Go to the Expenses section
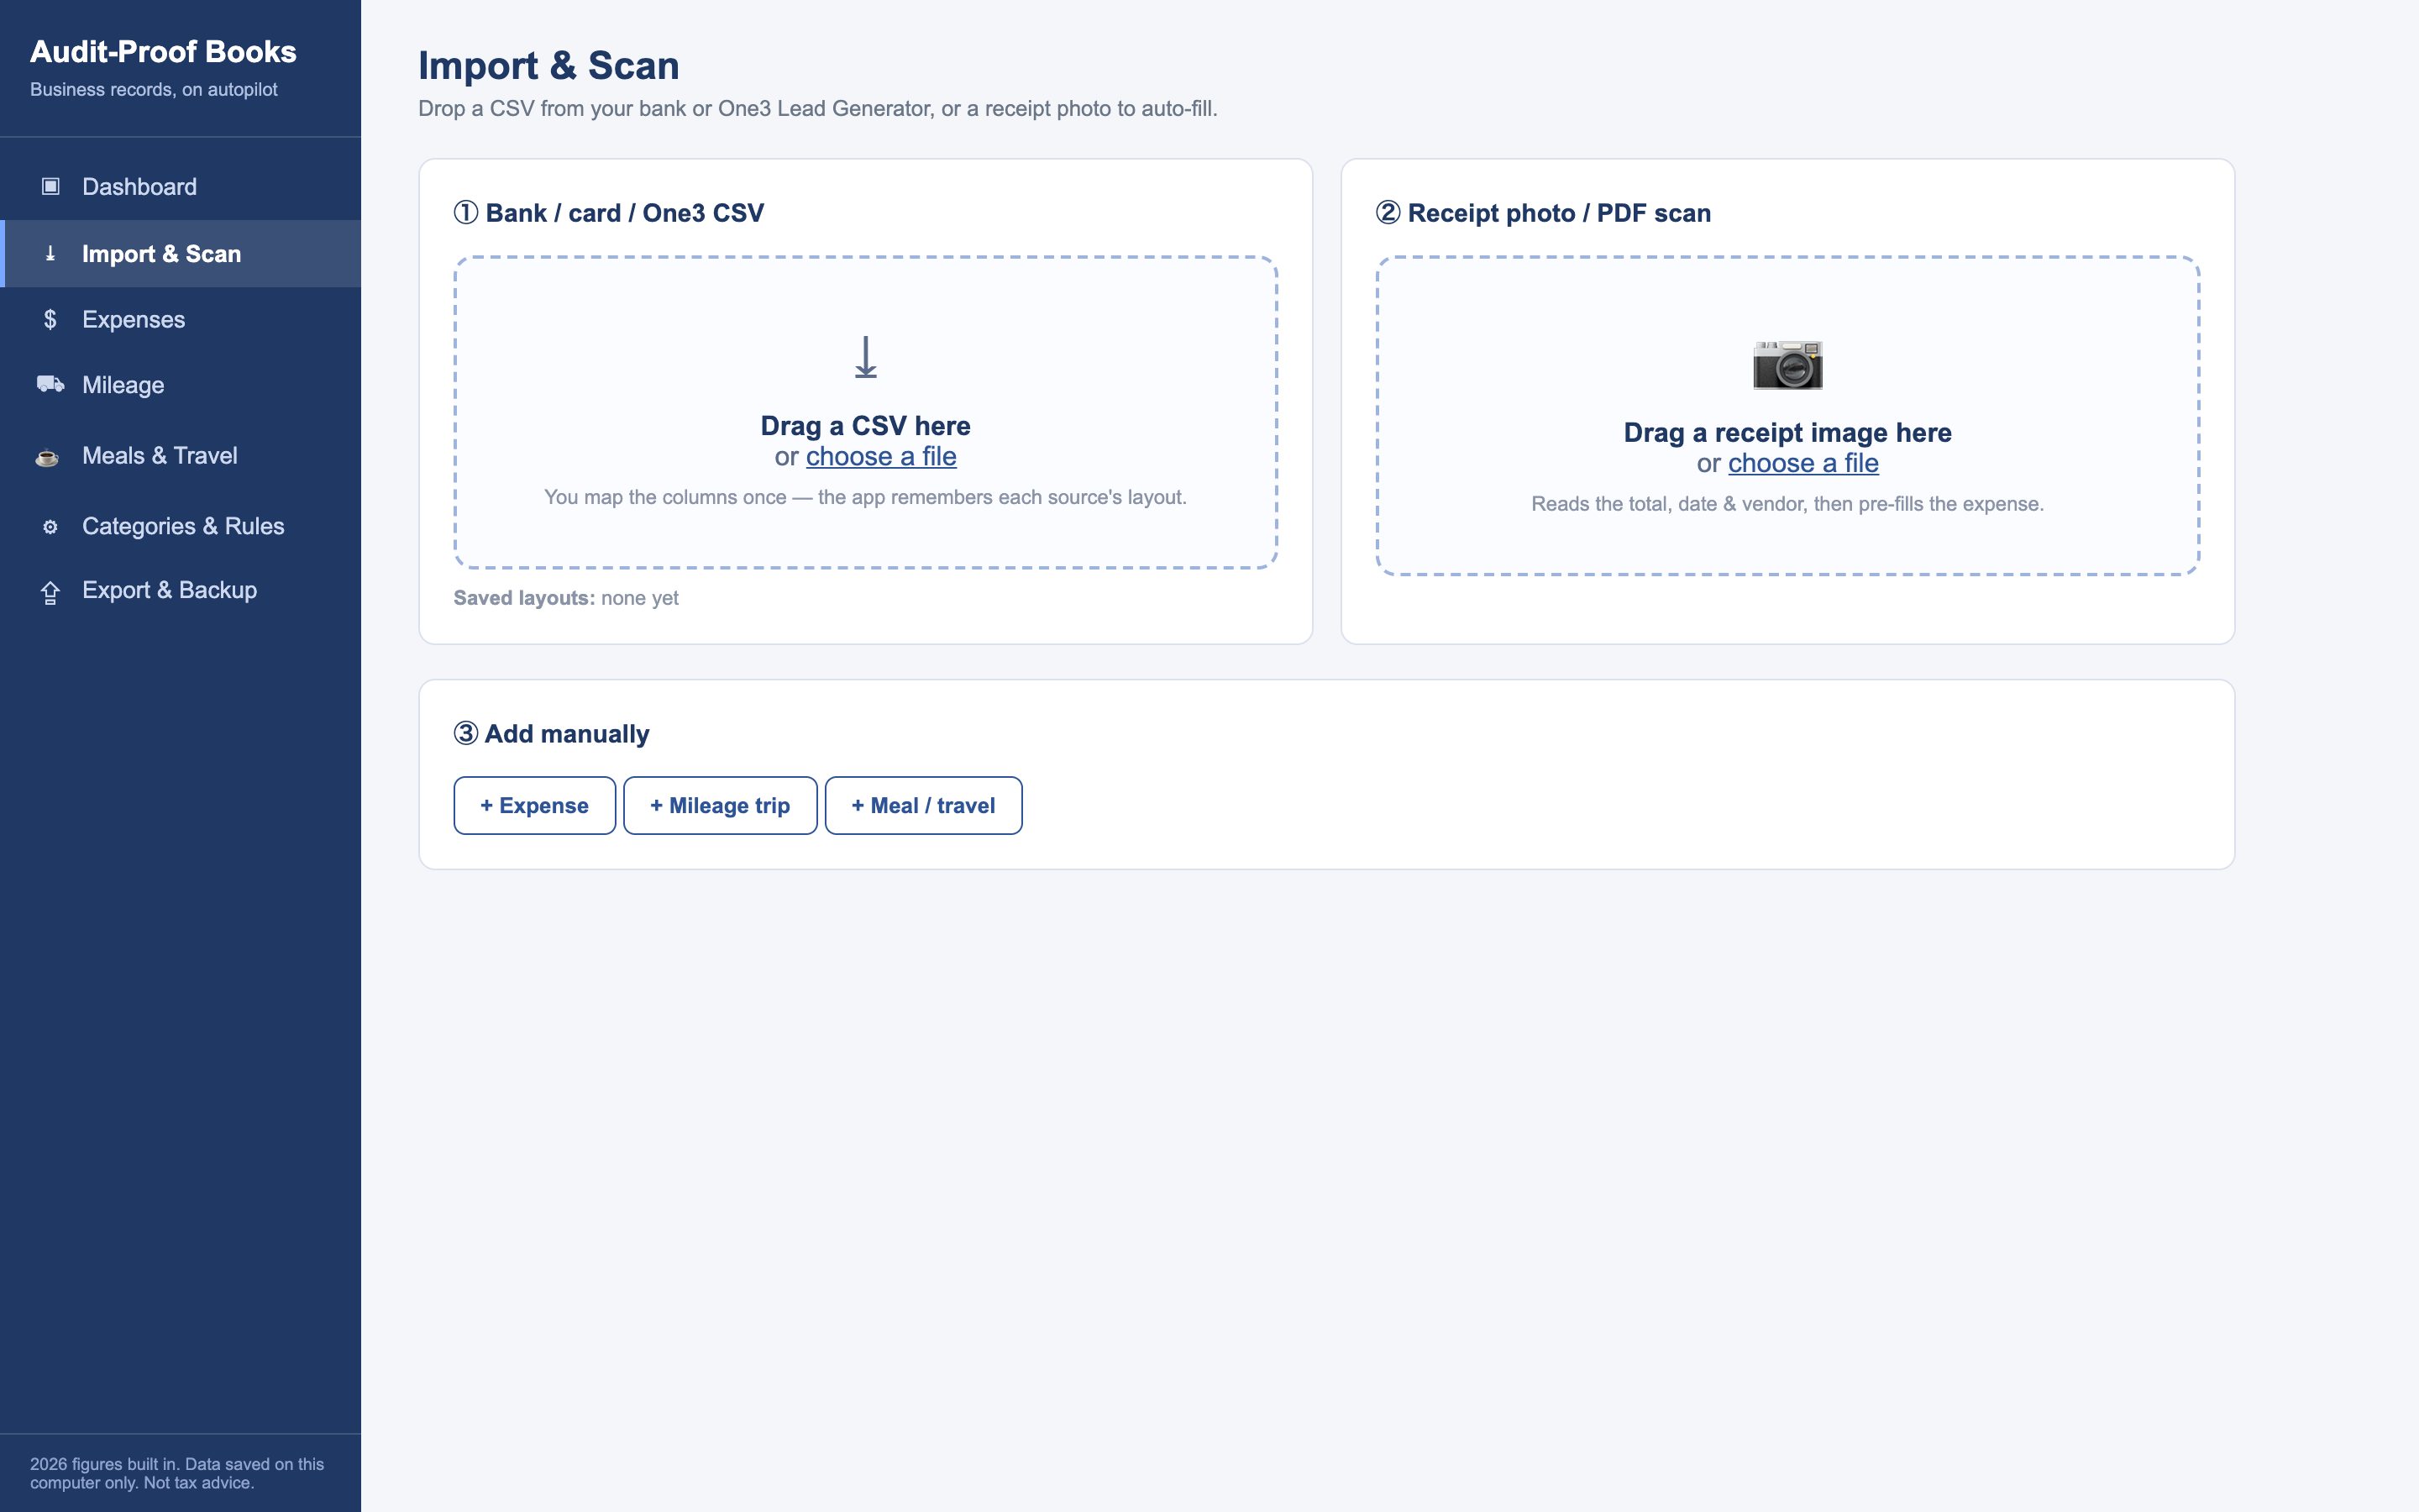 [x=181, y=319]
